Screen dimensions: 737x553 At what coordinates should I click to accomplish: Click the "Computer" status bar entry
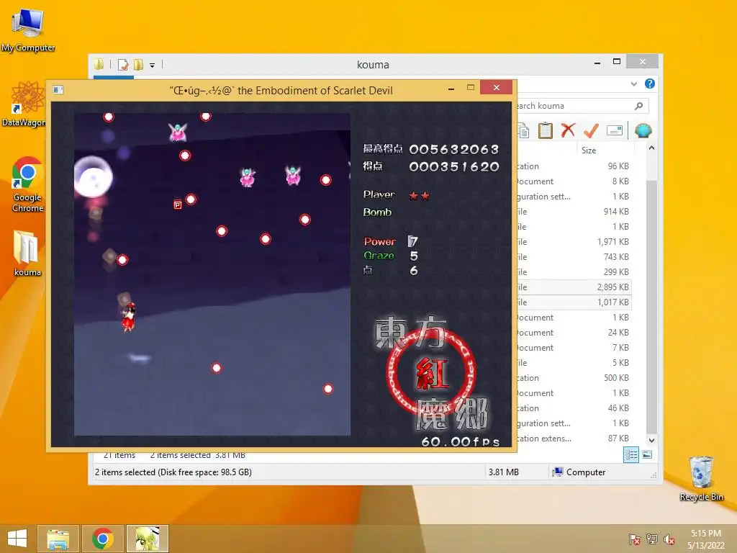point(579,472)
